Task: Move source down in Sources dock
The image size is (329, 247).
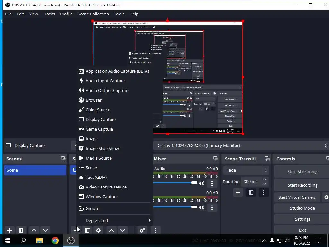Action: [x=123, y=230]
